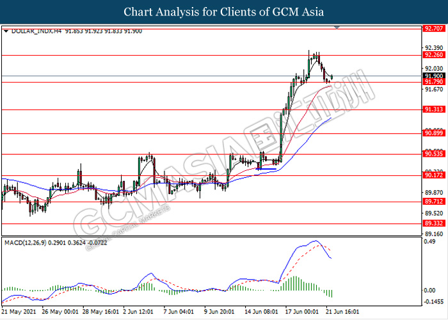Select the 91.790 support price label
The width and height of the screenshot is (448, 320).
tap(434, 82)
